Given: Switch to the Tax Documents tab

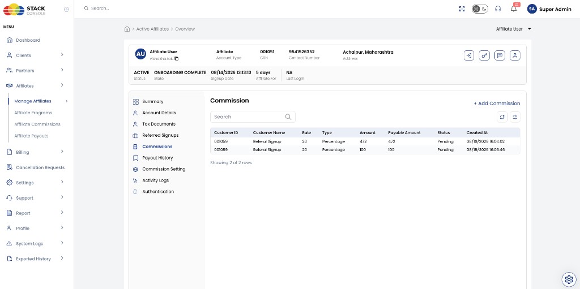Looking at the screenshot, I should click(x=159, y=124).
